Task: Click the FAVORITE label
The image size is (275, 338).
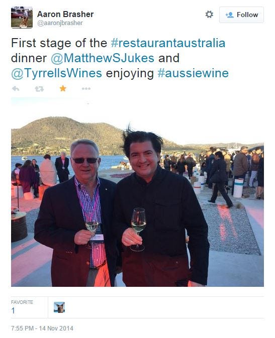Action: (x=22, y=302)
